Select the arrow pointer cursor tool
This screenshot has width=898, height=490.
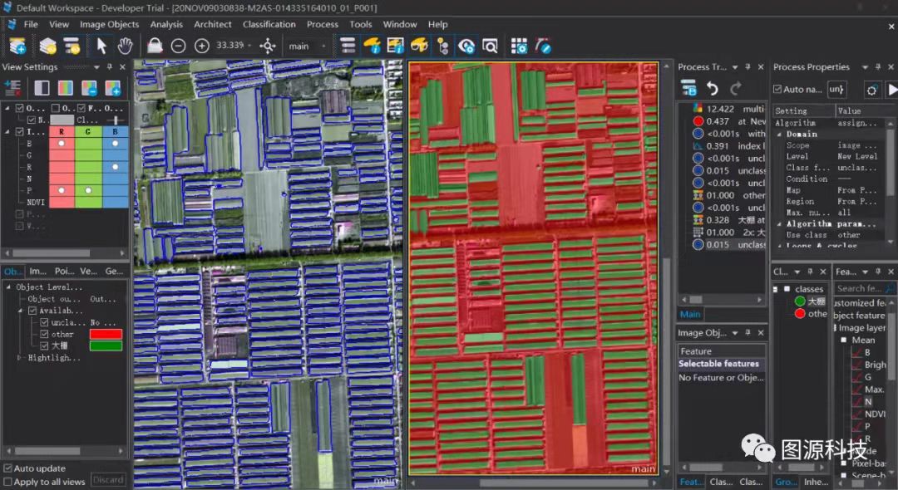(x=101, y=46)
